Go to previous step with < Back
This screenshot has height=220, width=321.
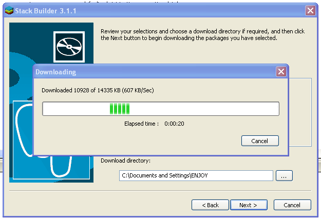pyautogui.click(x=210, y=205)
